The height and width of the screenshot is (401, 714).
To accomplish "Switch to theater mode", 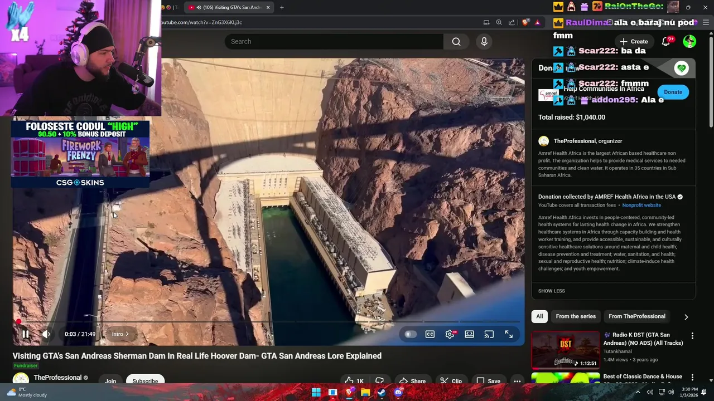I will 470,334.
